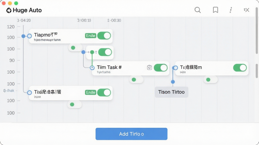Click the "1-00:30" time header label
Screen dimensions: 259x145
114,20
